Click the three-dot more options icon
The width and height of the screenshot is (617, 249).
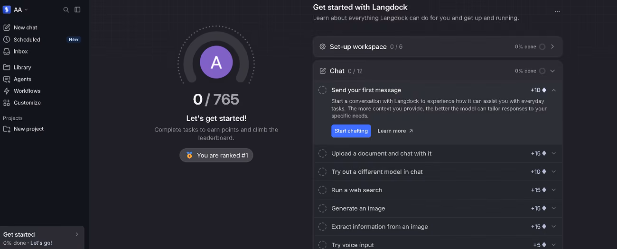[557, 11]
